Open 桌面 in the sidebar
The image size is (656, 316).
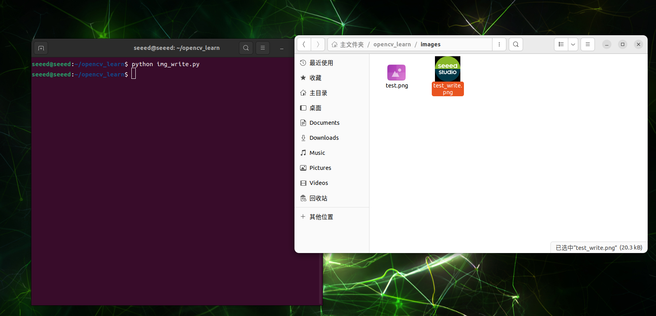[332, 108]
